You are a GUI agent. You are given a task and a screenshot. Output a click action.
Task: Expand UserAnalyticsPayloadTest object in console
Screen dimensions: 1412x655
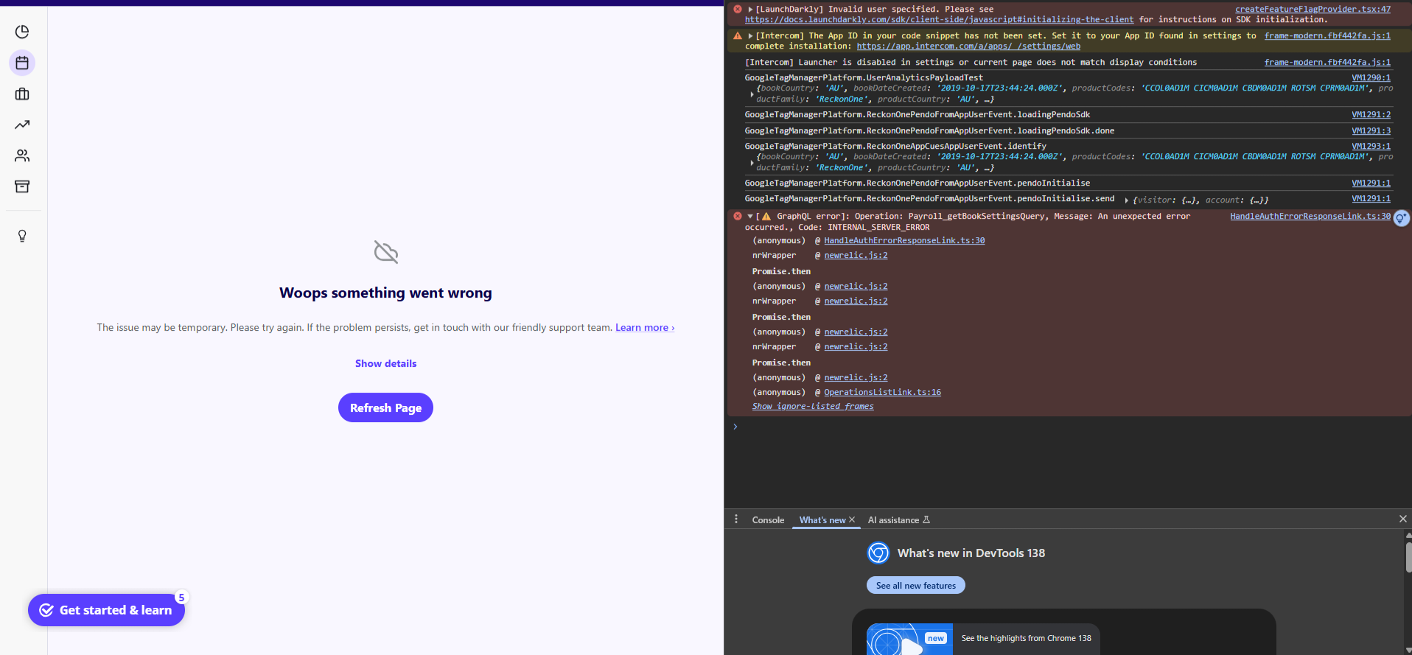point(752,94)
